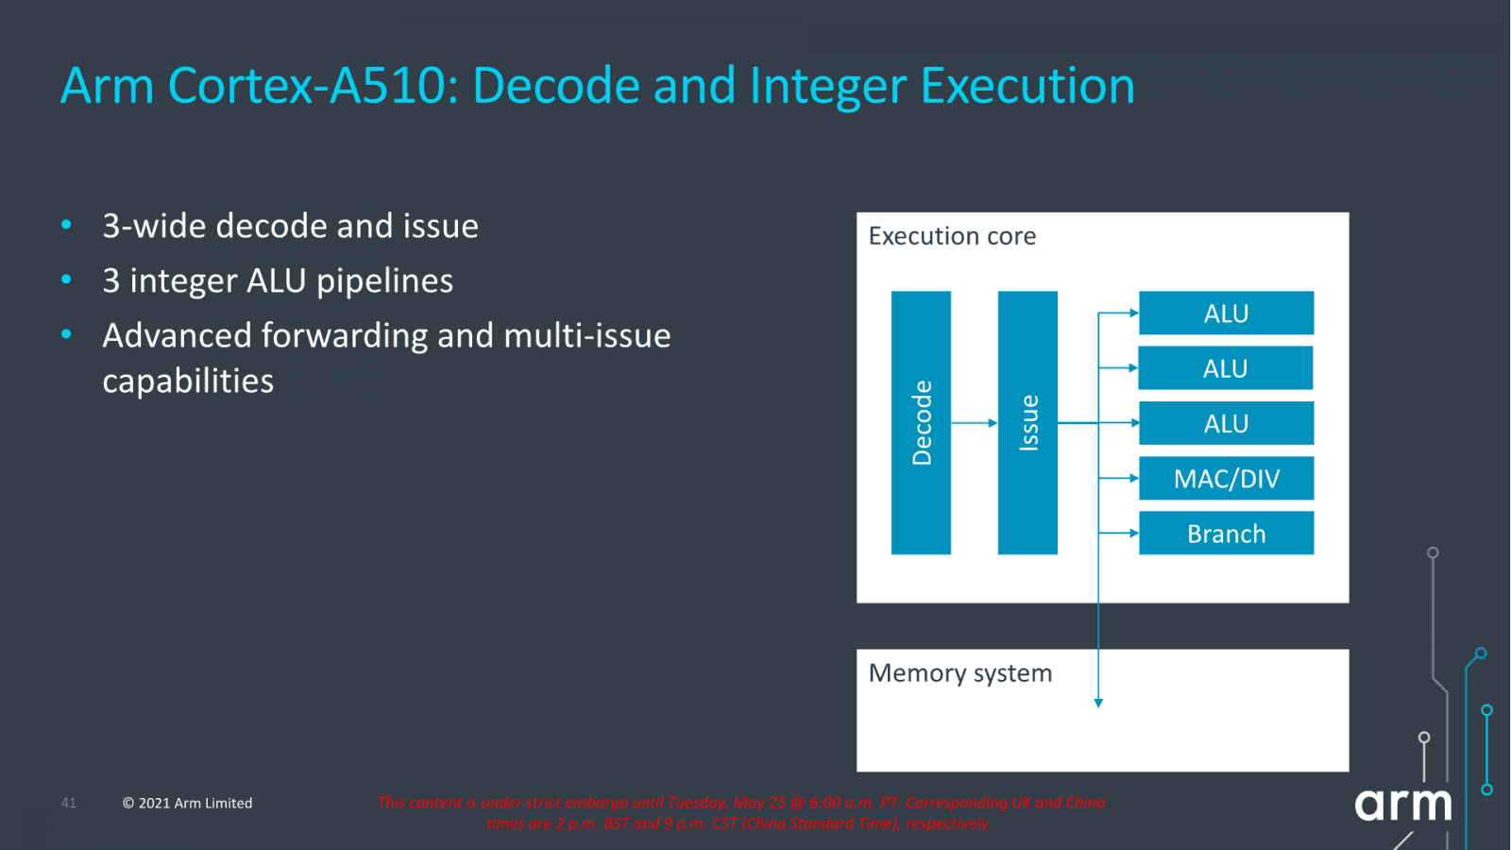Click the '© 2021 Arm Limited' copyright text

coord(187,803)
